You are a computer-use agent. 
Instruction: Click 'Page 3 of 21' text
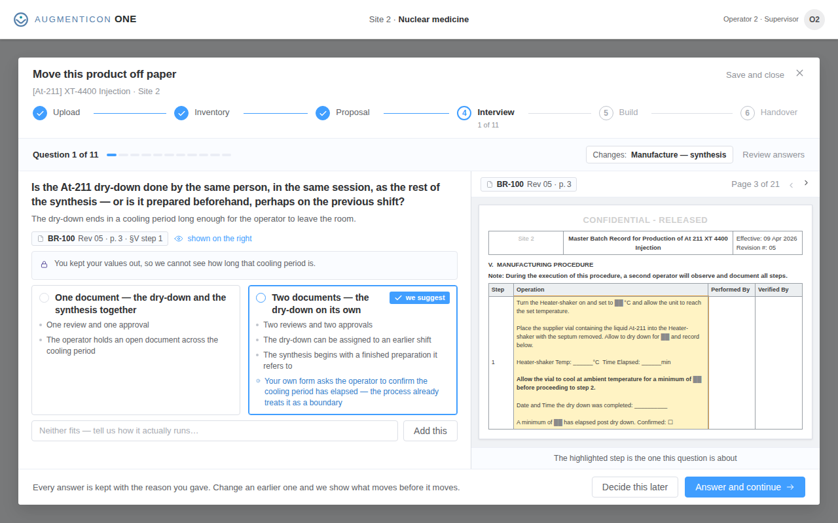(x=756, y=184)
